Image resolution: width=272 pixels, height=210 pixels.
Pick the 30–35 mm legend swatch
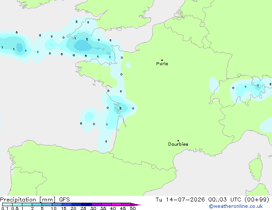pyautogui.click(x=97, y=204)
